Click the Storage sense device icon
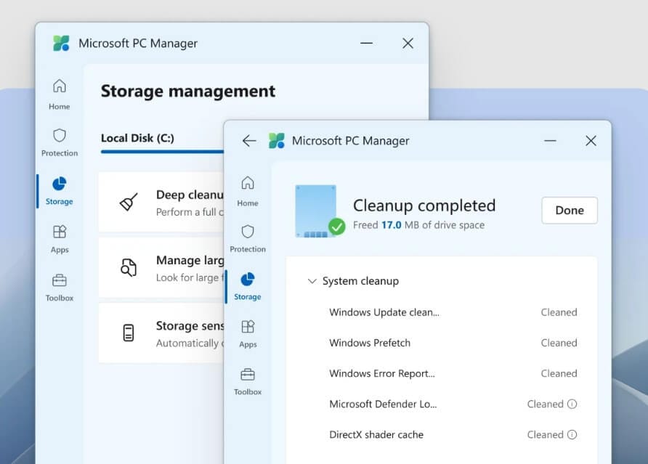Image resolution: width=648 pixels, height=464 pixels. pyautogui.click(x=129, y=333)
